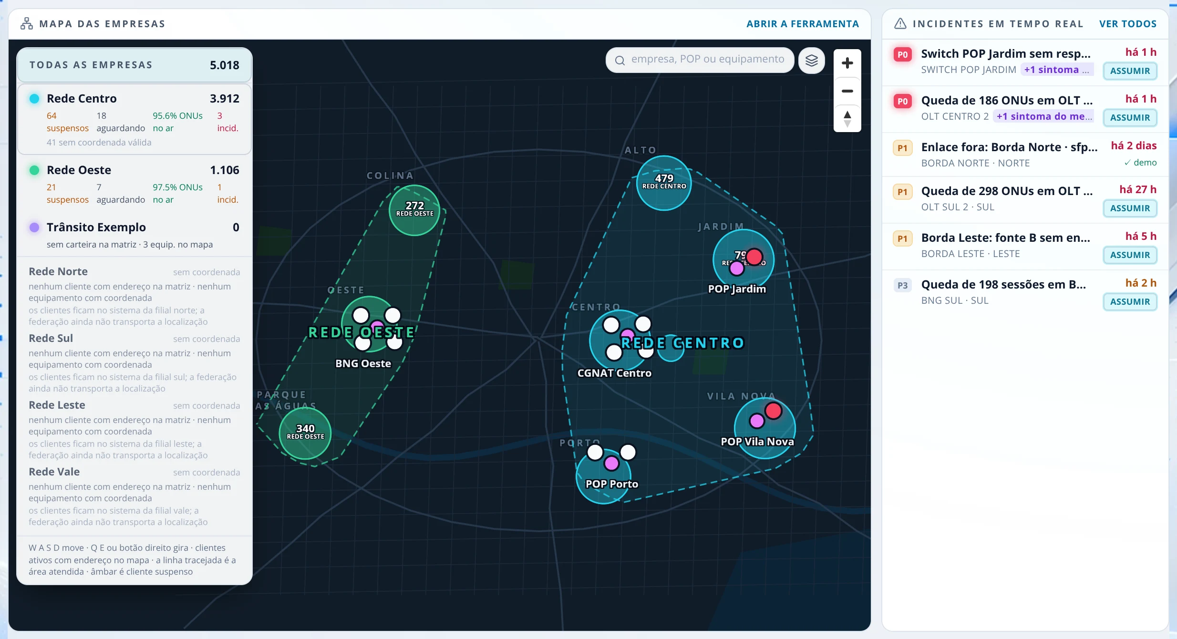The height and width of the screenshot is (639, 1177).
Task: Open the Enlace fora: Borda Norte incident
Action: coord(1025,155)
